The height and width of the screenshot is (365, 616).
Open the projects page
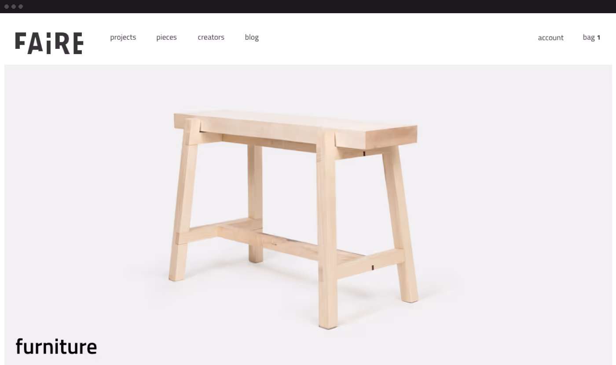tap(123, 37)
